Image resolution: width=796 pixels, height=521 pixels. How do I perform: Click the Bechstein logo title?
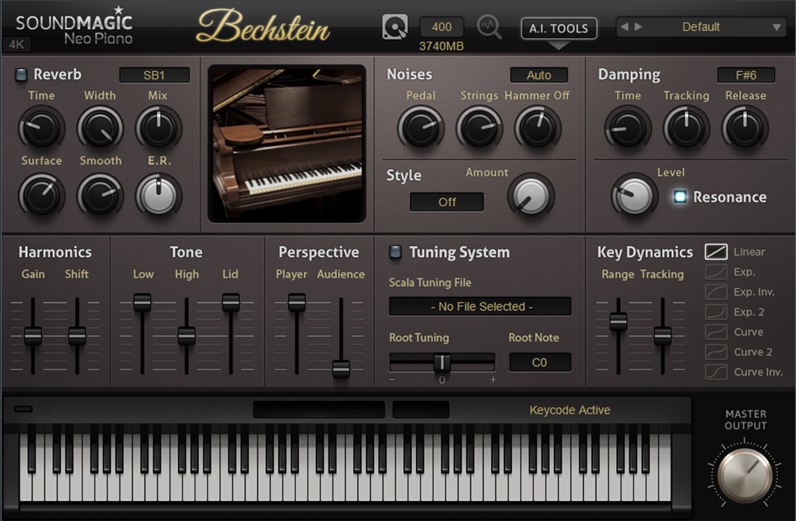point(263,28)
